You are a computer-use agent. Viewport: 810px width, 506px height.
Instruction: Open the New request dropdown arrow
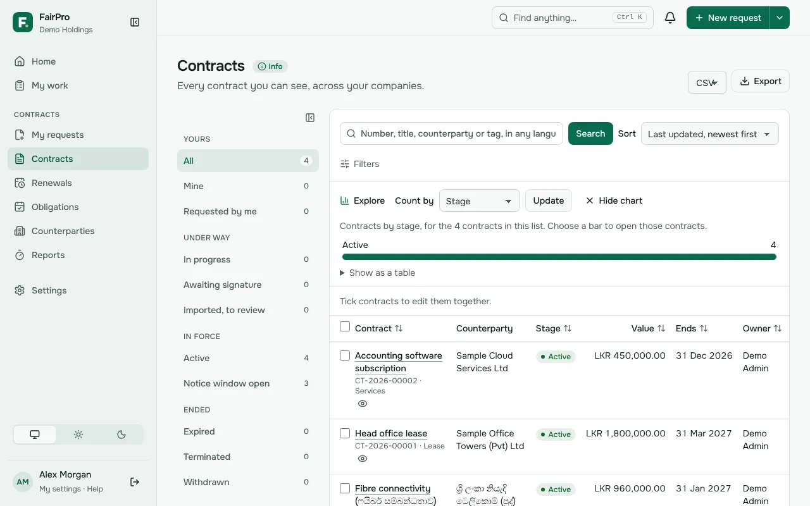point(780,18)
